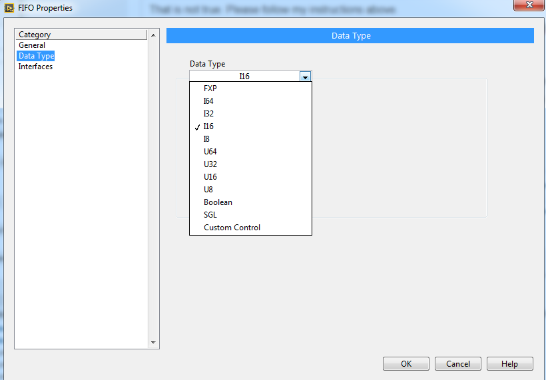546x380 pixels.
Task: Choose U16 from data type list
Action: pyautogui.click(x=250, y=177)
